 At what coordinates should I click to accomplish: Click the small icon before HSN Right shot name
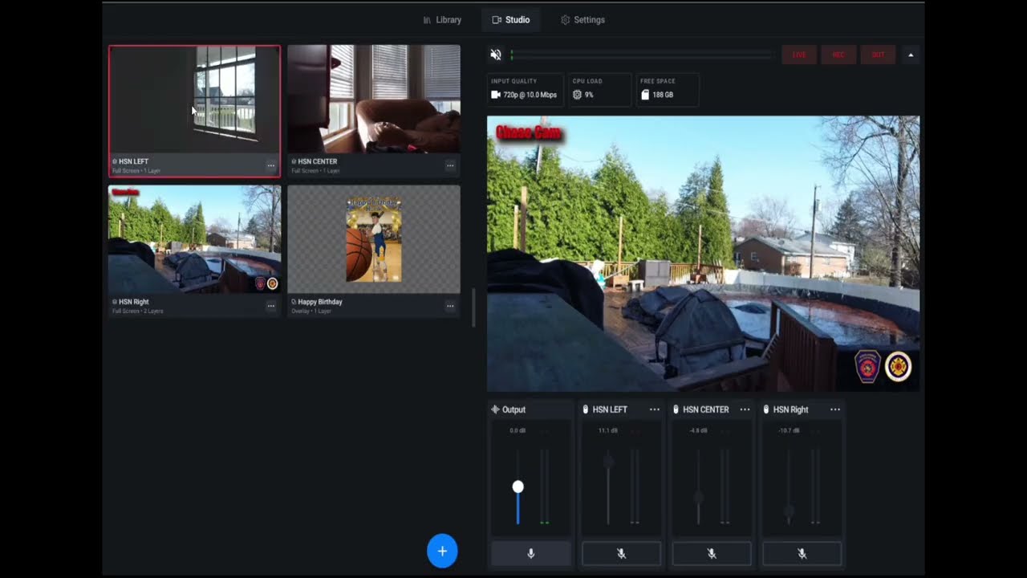click(x=115, y=302)
